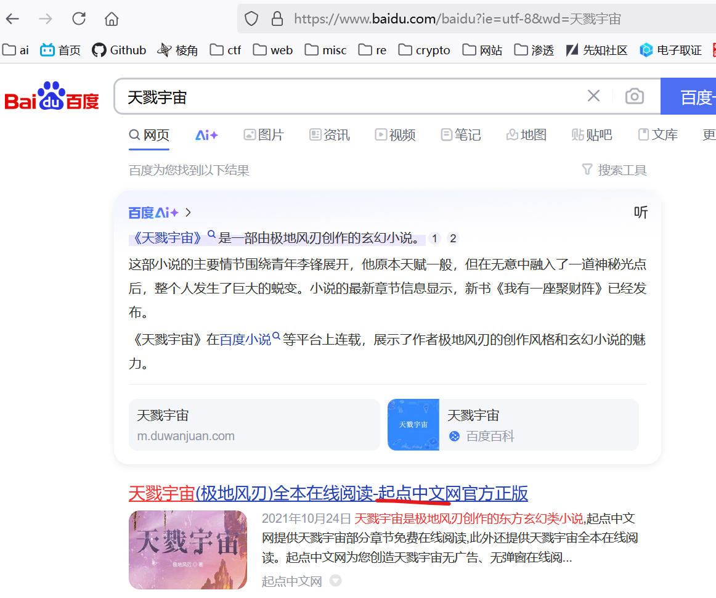Open the 起点中文网官方正版 result title

click(328, 493)
